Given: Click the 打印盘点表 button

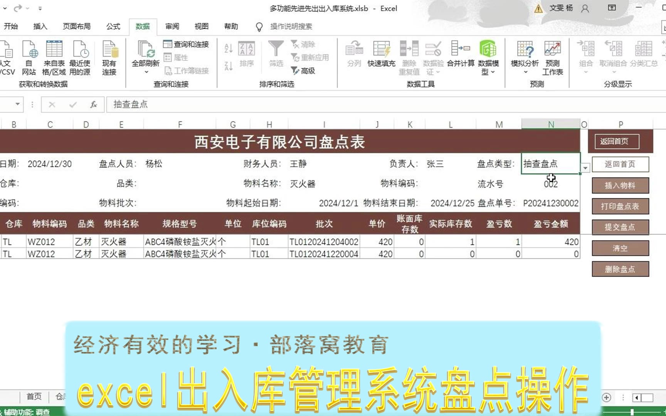Looking at the screenshot, I should tap(620, 206).
